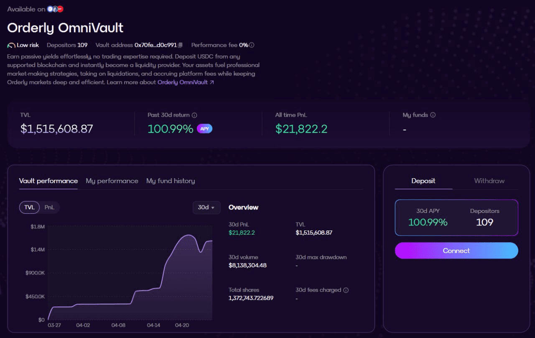This screenshot has width=535, height=338.
Task: Click the Orderly OmniVault page title
Action: coord(65,28)
